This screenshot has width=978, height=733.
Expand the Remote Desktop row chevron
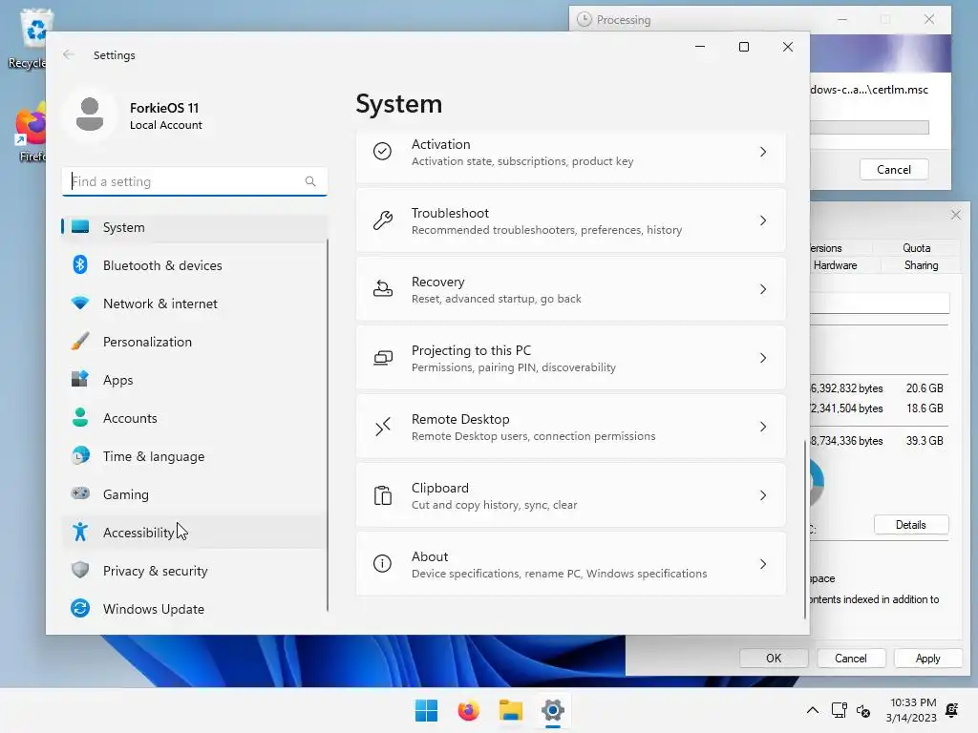click(763, 427)
